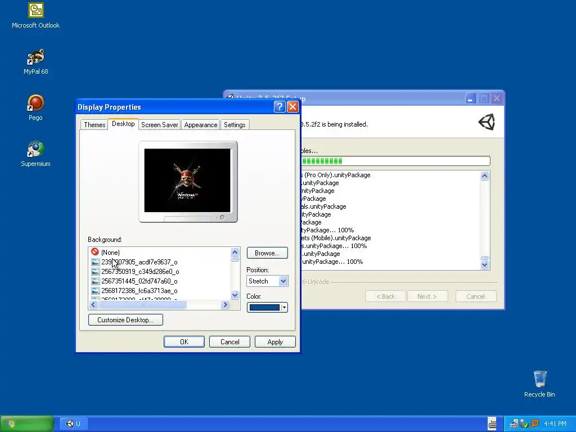The height and width of the screenshot is (432, 576).
Task: Open the Microsoft Outlook desktop icon
Action: (35, 16)
